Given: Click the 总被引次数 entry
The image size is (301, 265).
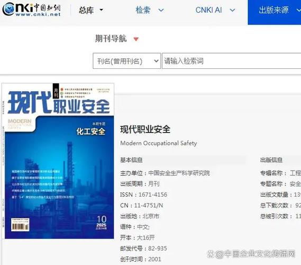Looking at the screenshot, I should 280,216.
